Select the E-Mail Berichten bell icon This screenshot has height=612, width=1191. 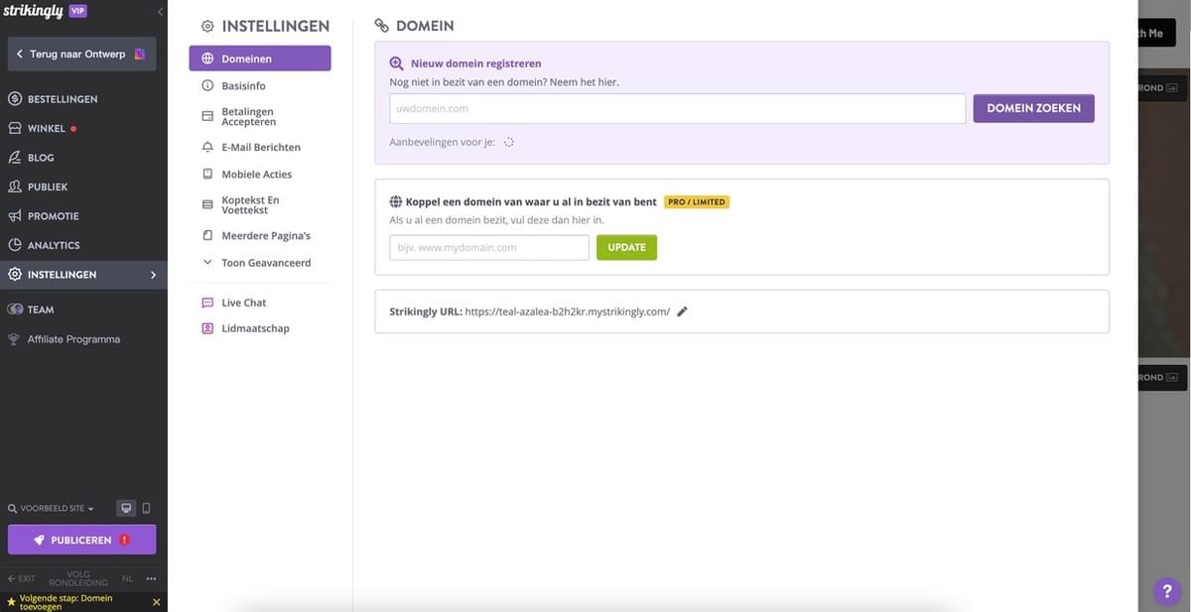point(206,146)
